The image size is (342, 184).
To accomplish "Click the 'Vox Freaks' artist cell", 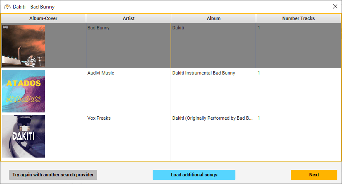I will 128,136.
